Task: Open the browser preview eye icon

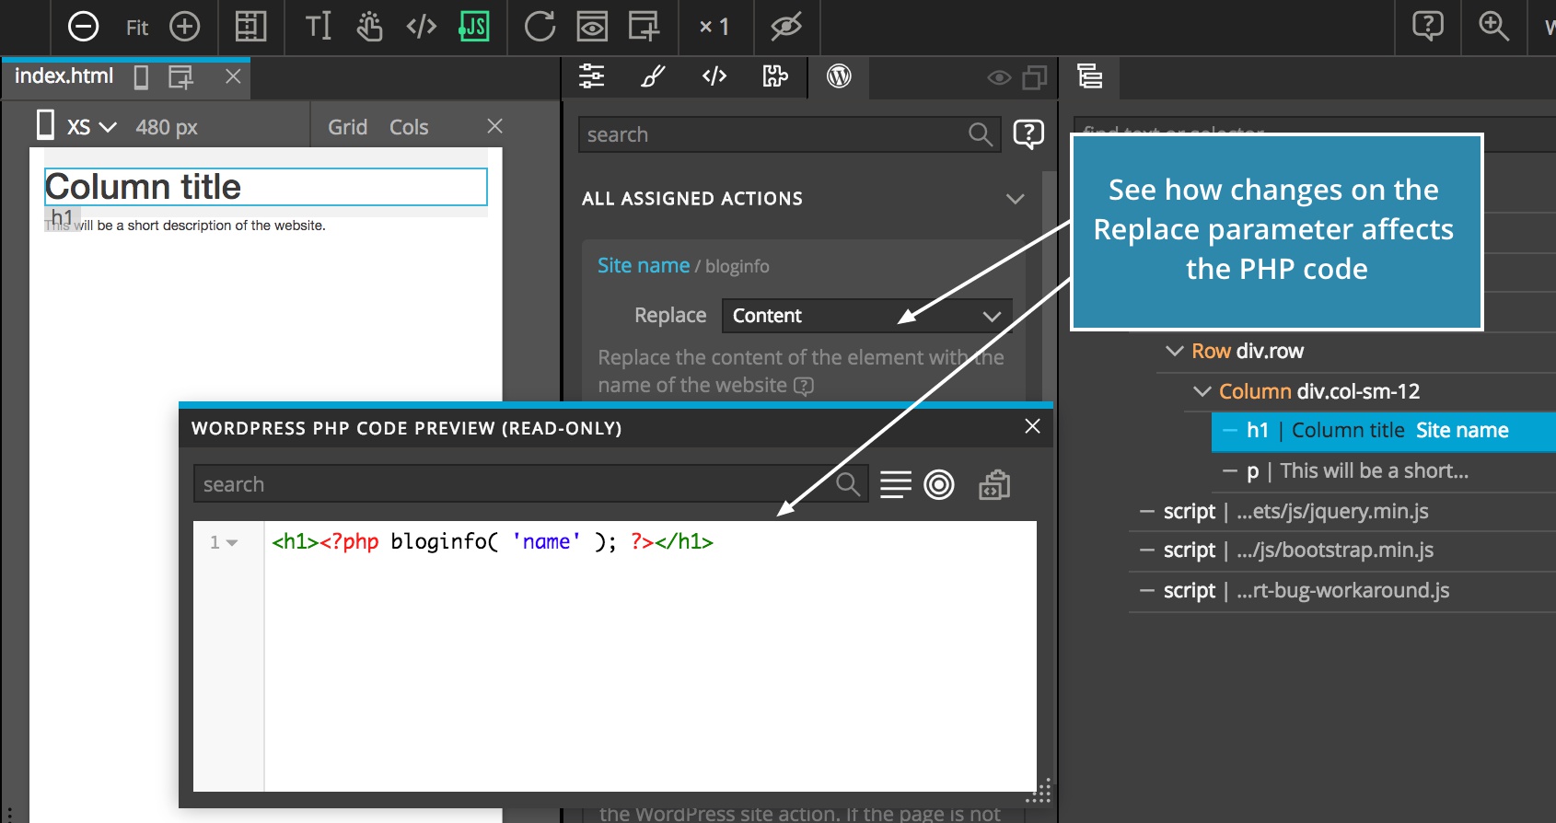Action: [x=592, y=27]
